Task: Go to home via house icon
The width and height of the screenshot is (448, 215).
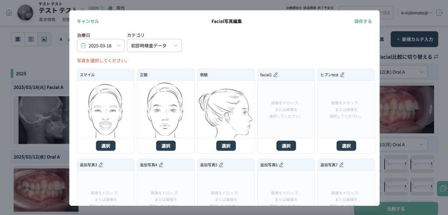Action: [x=9, y=13]
